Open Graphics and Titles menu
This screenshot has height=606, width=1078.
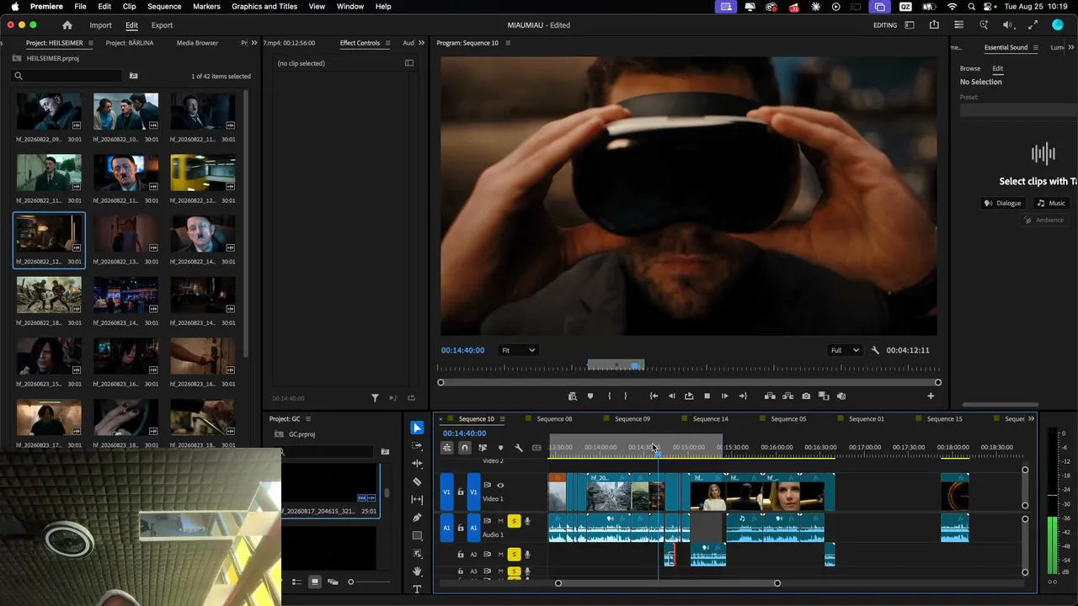pyautogui.click(x=264, y=7)
